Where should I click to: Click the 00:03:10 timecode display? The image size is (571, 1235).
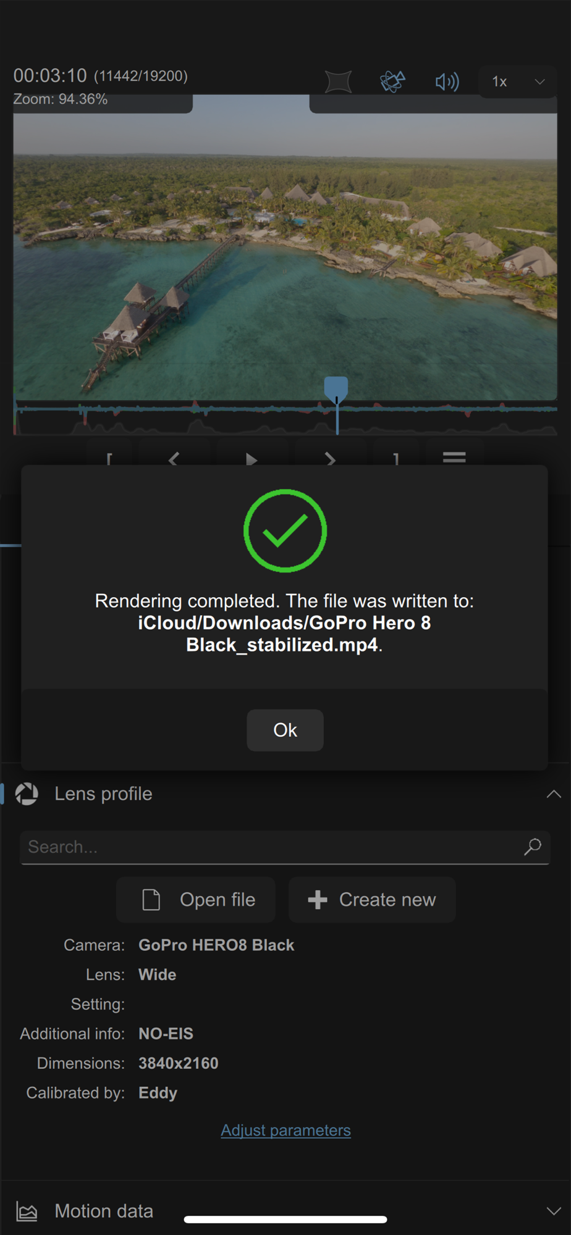click(50, 75)
